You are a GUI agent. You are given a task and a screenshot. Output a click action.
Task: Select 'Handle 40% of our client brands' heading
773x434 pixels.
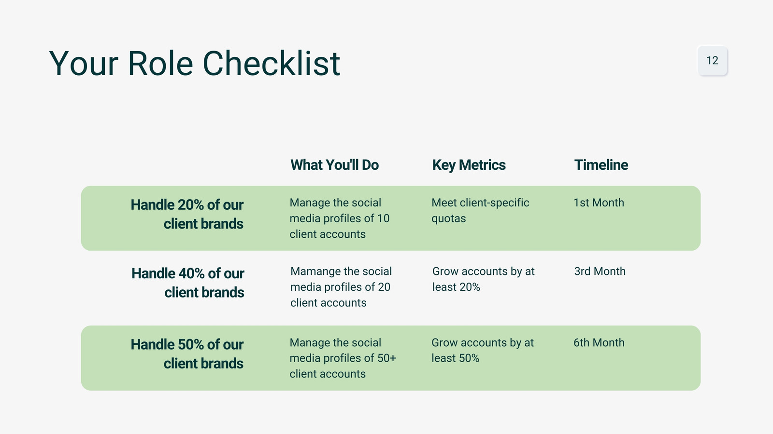188,283
